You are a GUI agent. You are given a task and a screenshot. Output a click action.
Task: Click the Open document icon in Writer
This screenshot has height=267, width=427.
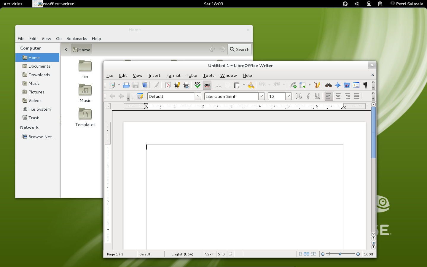(126, 85)
